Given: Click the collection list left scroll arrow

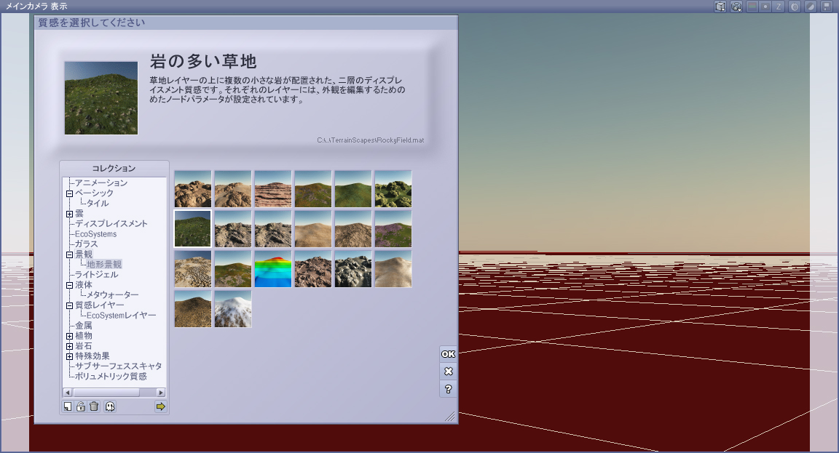Looking at the screenshot, I should (x=68, y=393).
